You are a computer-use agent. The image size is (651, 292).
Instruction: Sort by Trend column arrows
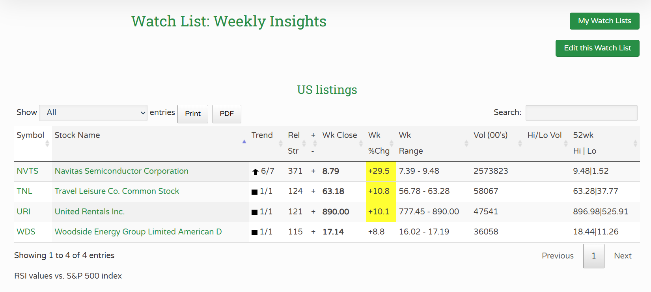pyautogui.click(x=281, y=143)
